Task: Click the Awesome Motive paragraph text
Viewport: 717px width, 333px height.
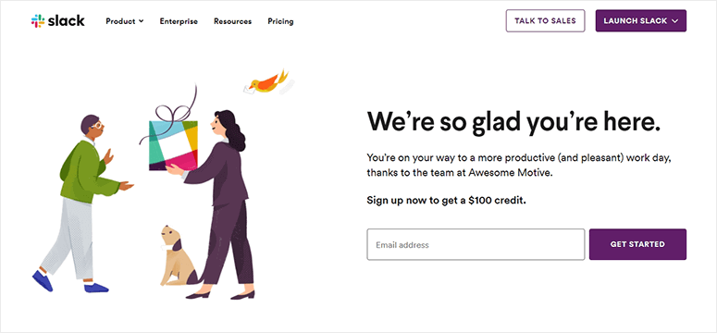Action: [519, 166]
